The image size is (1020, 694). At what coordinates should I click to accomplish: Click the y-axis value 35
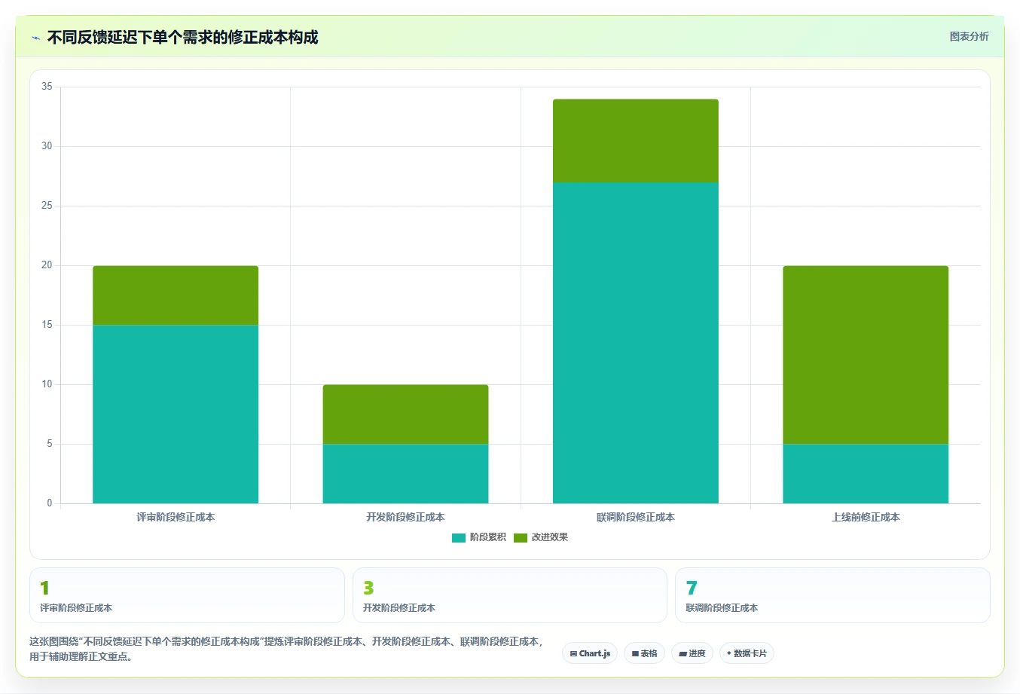tap(47, 87)
